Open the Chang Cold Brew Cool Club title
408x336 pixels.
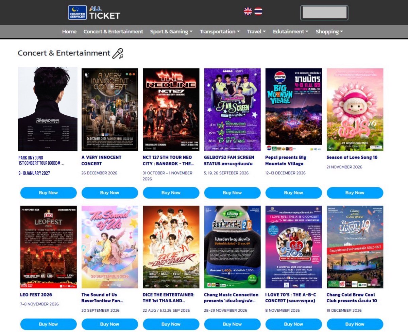[x=352, y=298]
